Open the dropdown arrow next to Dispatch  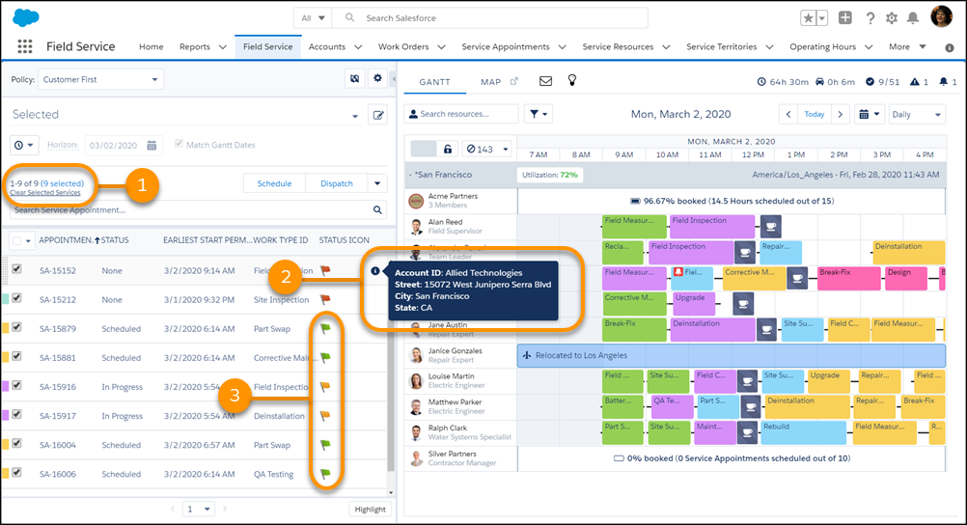click(377, 183)
